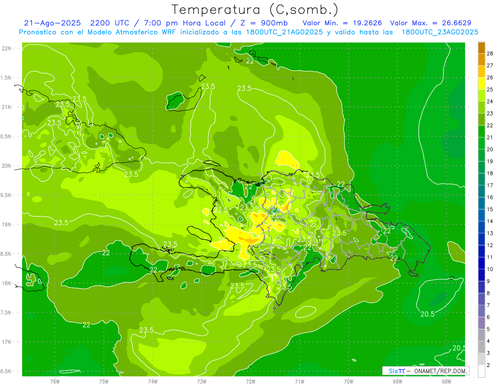Click the color scale value '25'
Viewport: 501px width, 387px height.
pyautogui.click(x=490, y=89)
